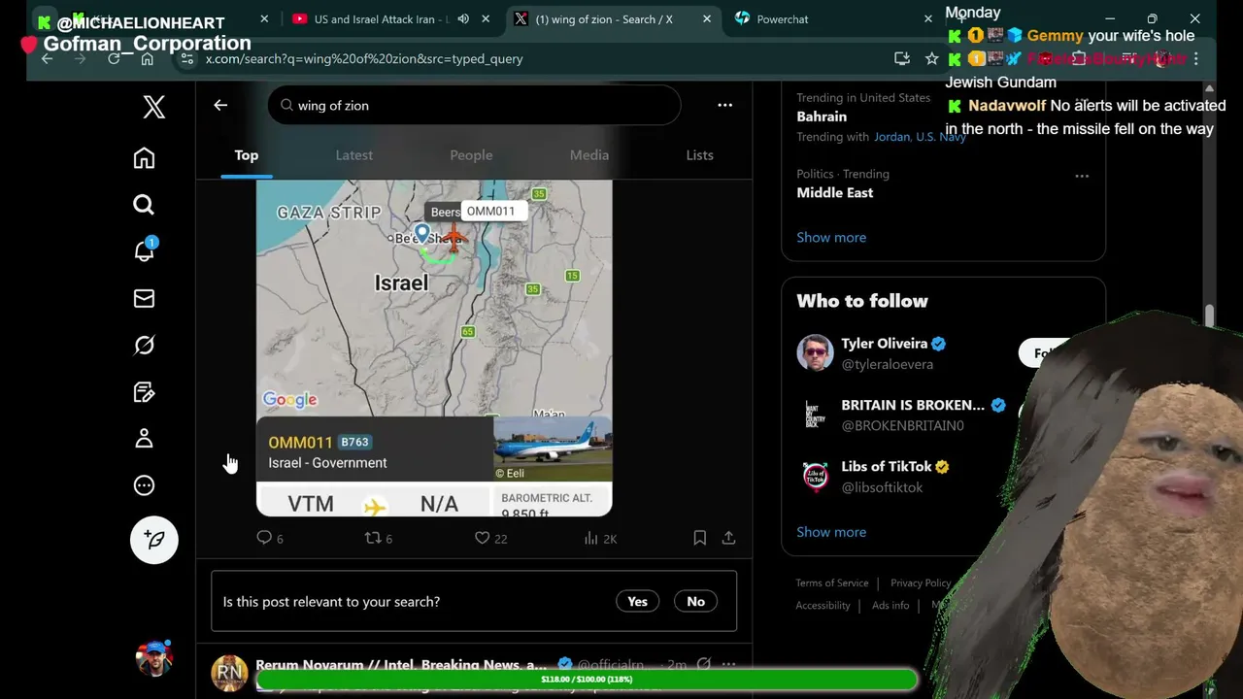Open Terms of Service footer link

(832, 582)
